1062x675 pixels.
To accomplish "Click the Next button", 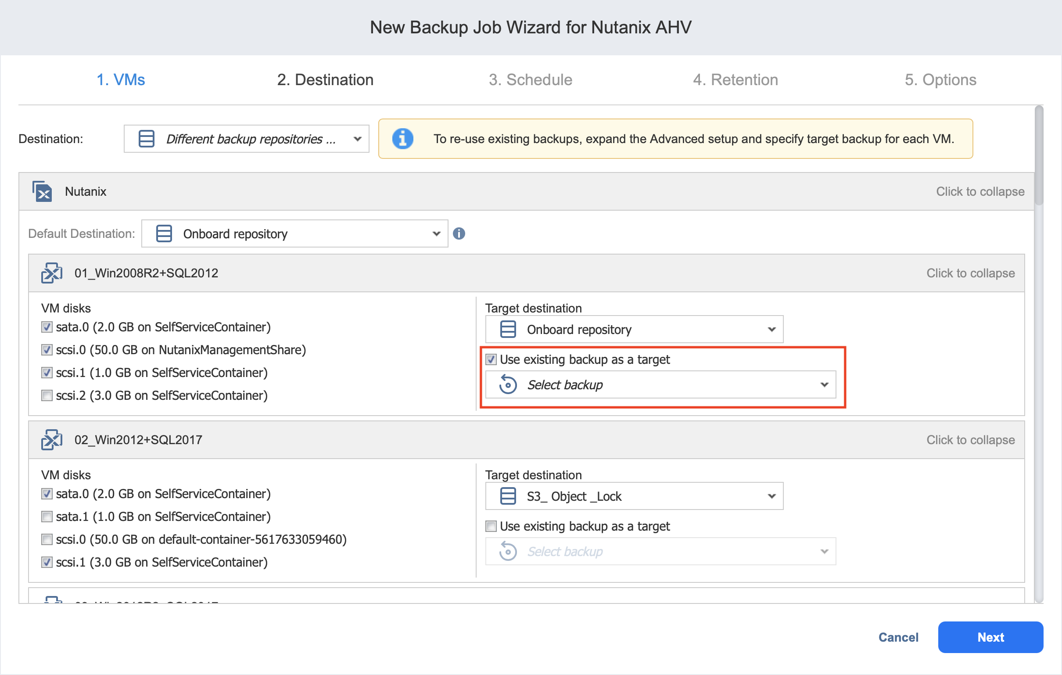I will click(990, 637).
